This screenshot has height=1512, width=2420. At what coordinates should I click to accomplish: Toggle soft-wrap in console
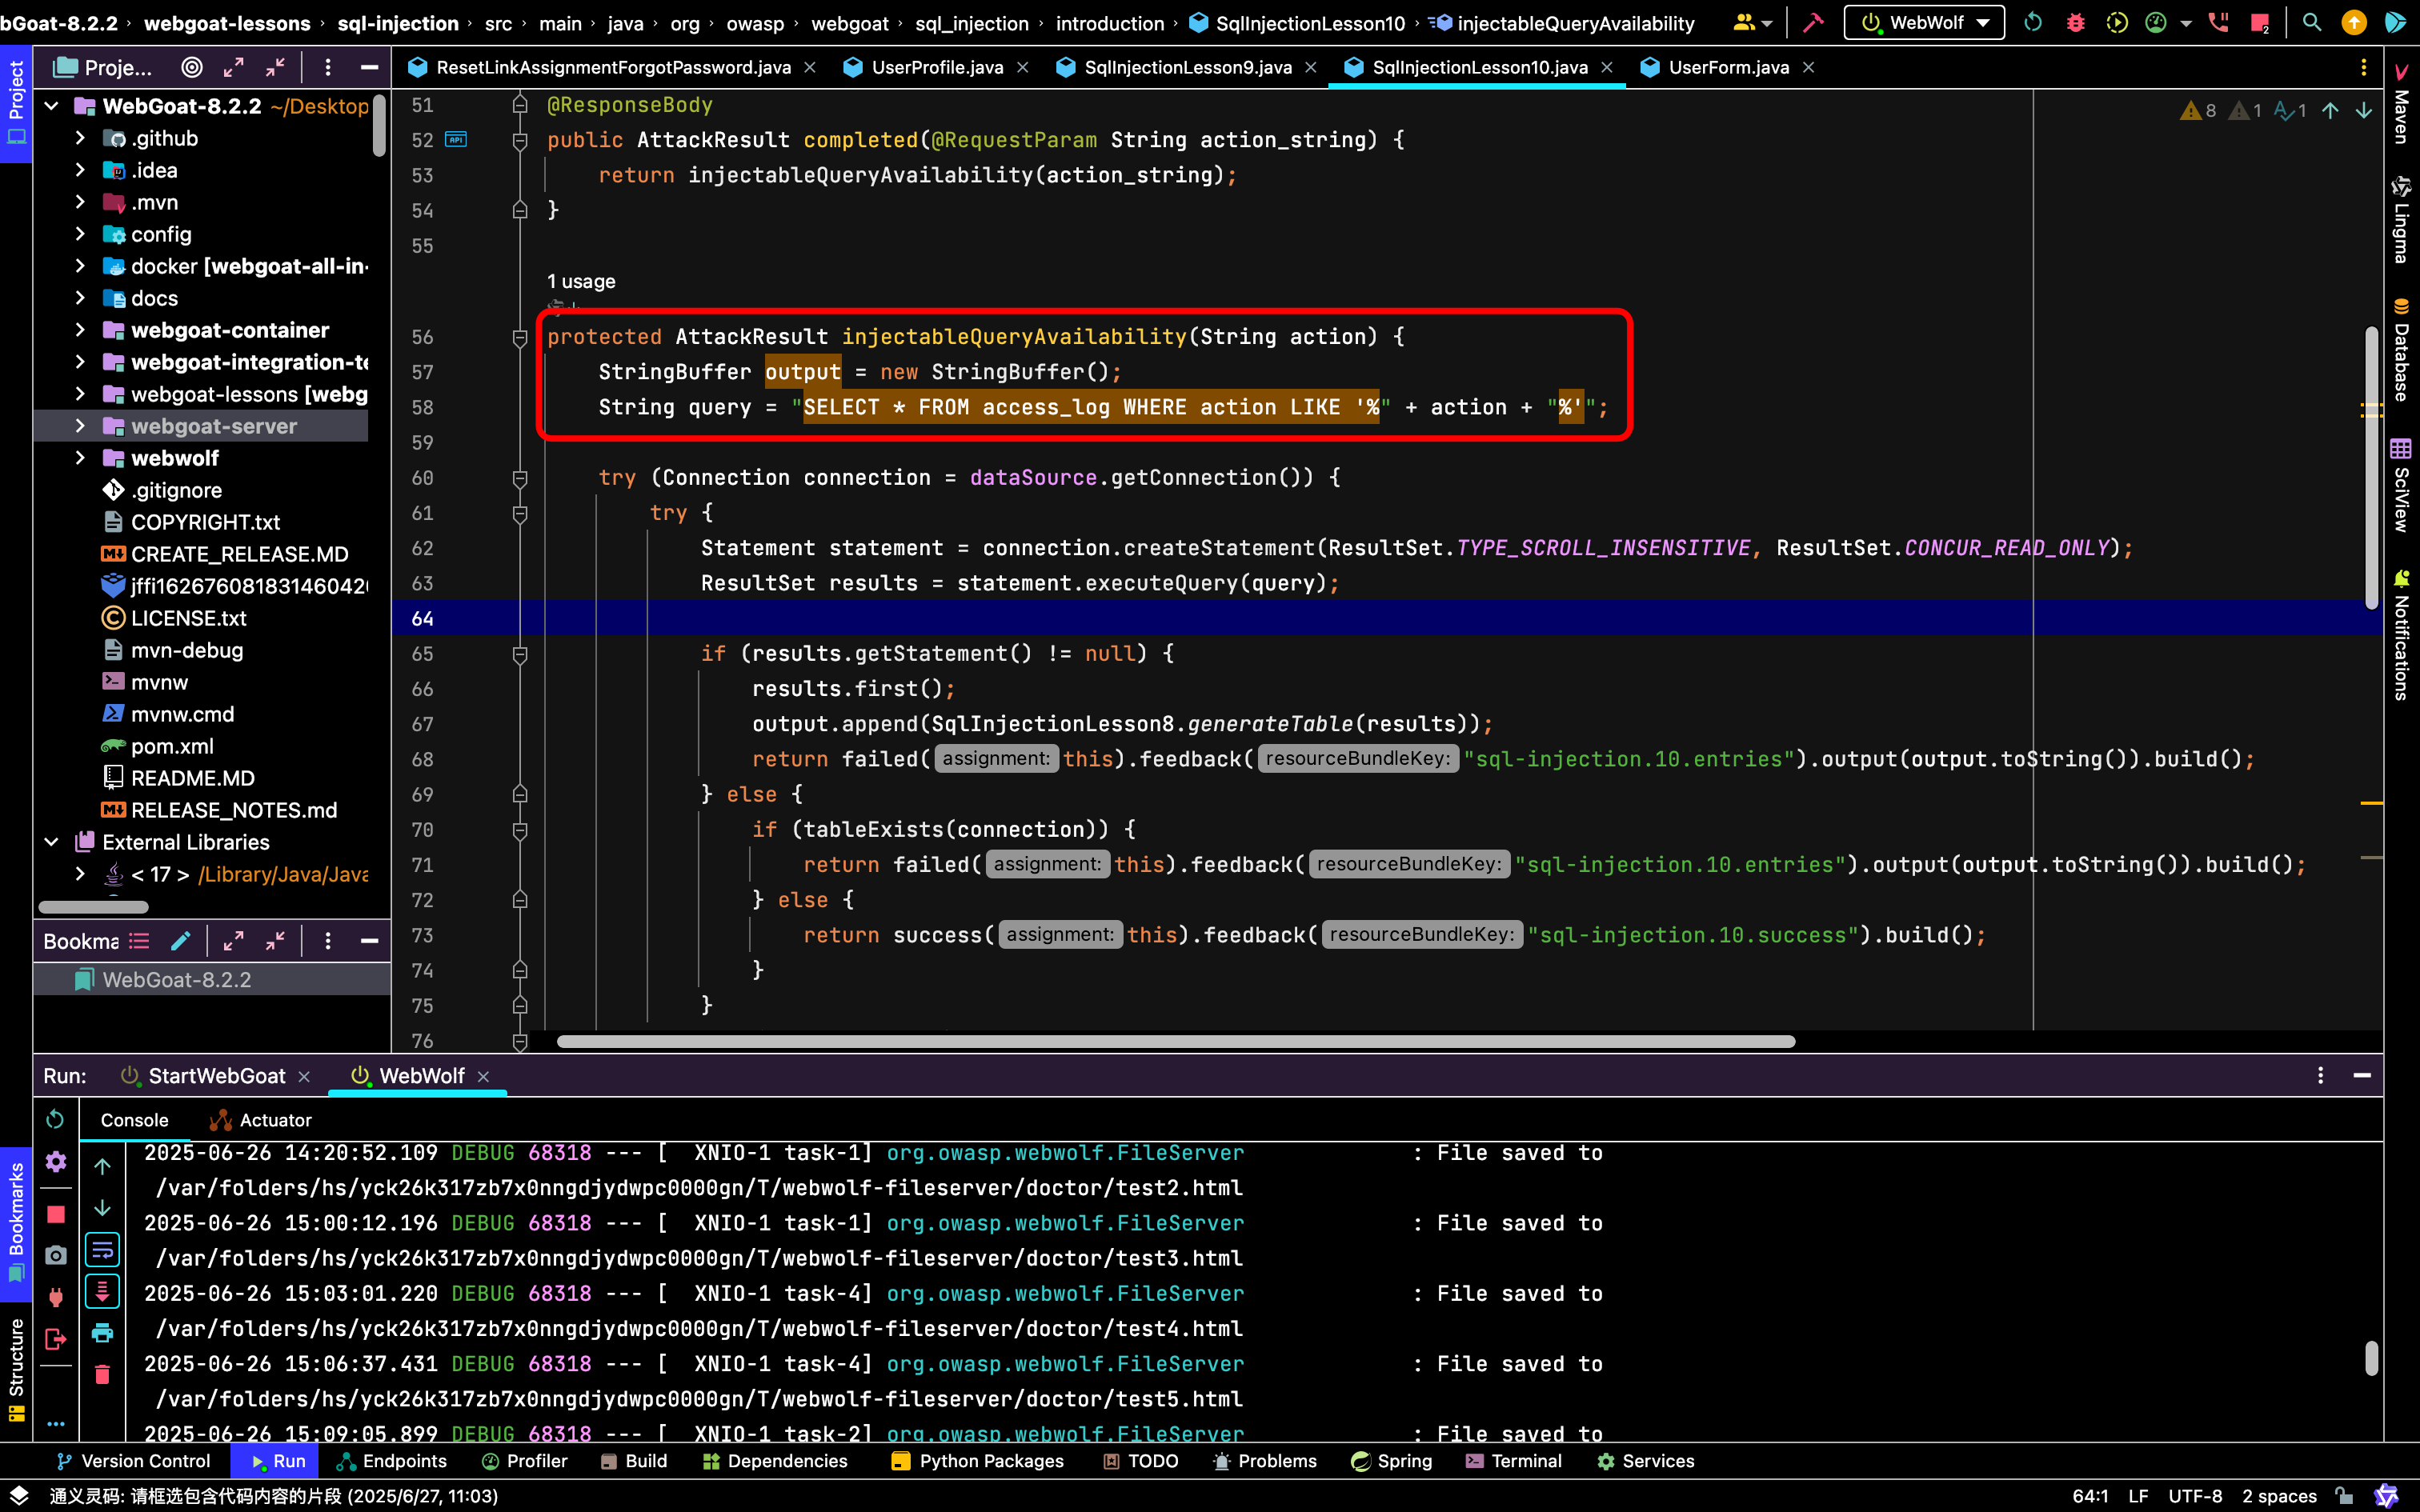pos(102,1250)
